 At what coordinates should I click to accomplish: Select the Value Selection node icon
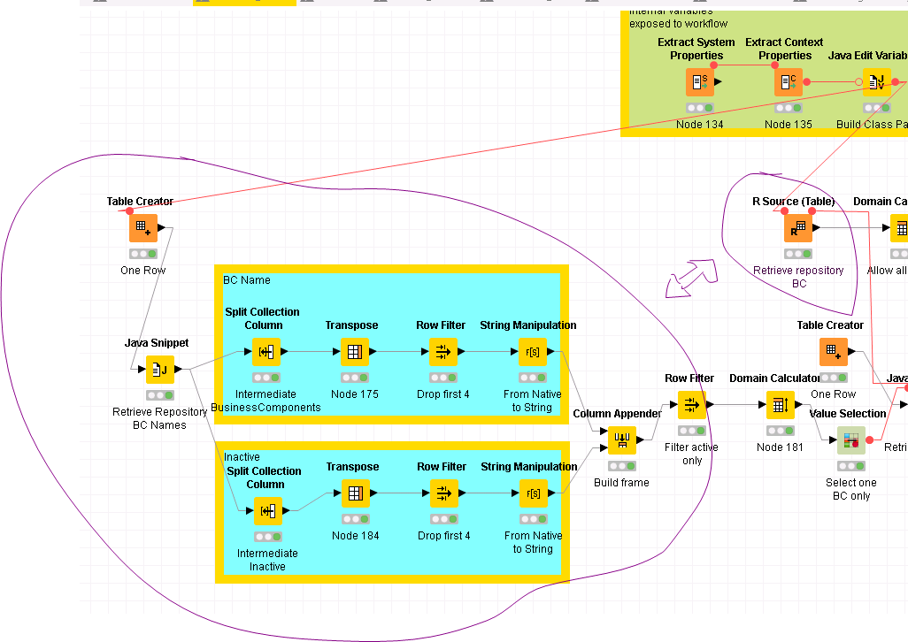pos(850,439)
